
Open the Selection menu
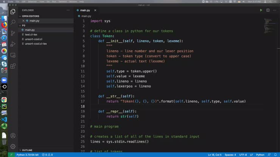pos(32,2)
